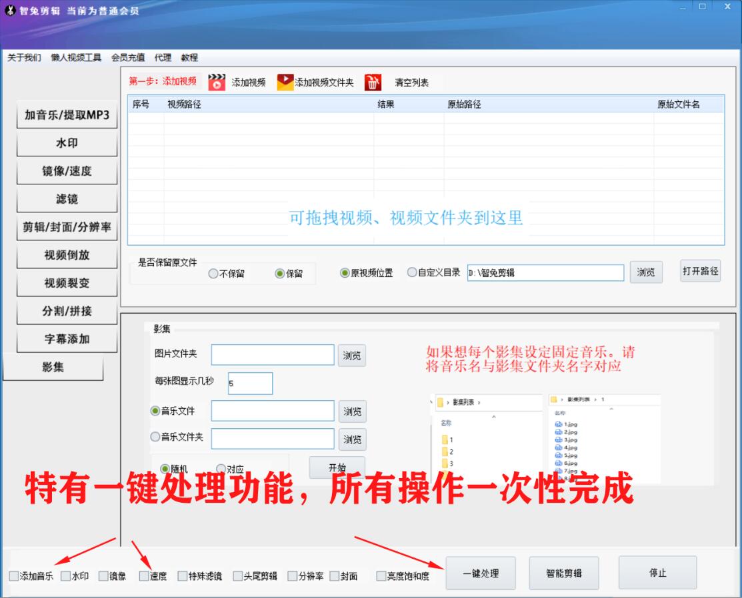Click the 清空列表 trash icon
The height and width of the screenshot is (598, 742).
373,82
